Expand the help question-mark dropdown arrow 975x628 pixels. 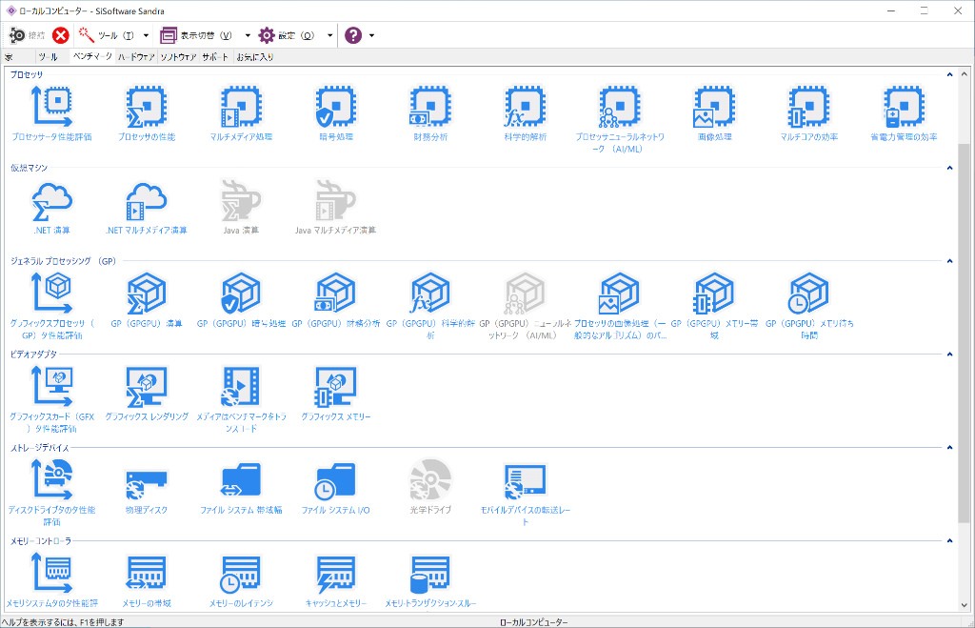click(x=371, y=35)
